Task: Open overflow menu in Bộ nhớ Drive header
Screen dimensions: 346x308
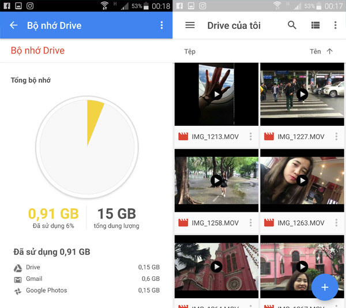Action: pyautogui.click(x=161, y=25)
